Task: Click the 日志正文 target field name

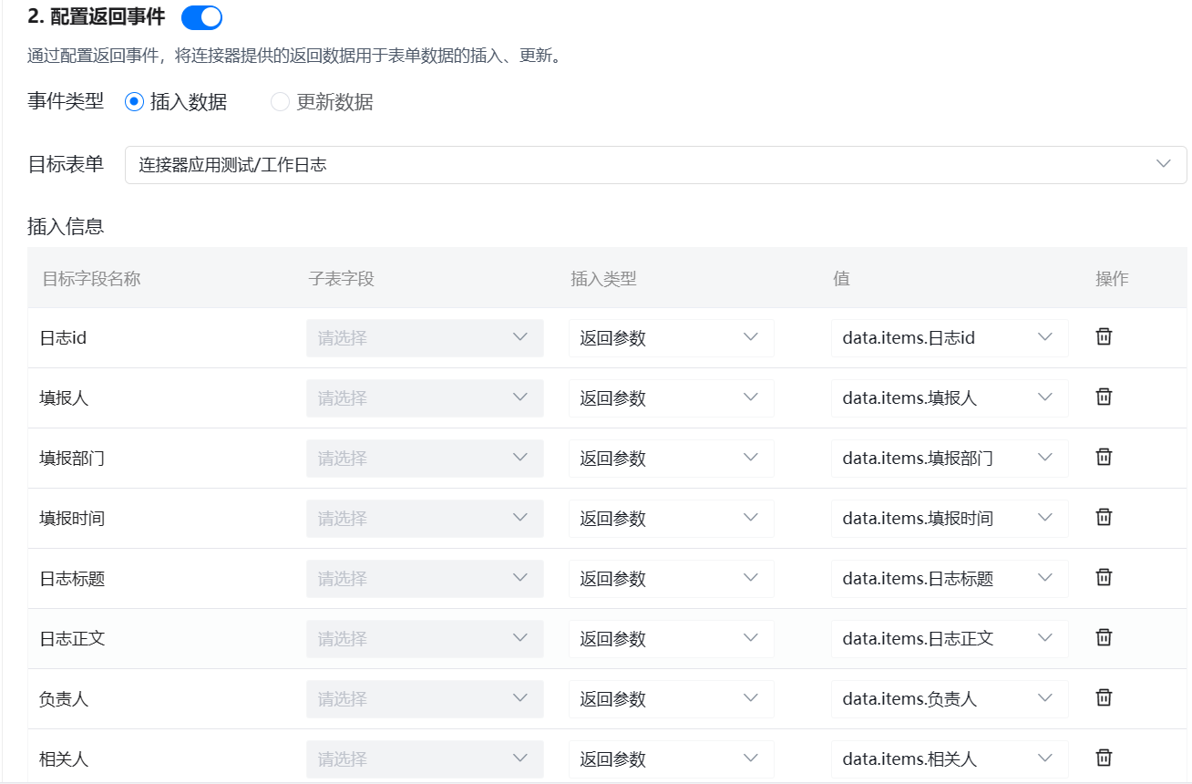Action: [x=72, y=639]
